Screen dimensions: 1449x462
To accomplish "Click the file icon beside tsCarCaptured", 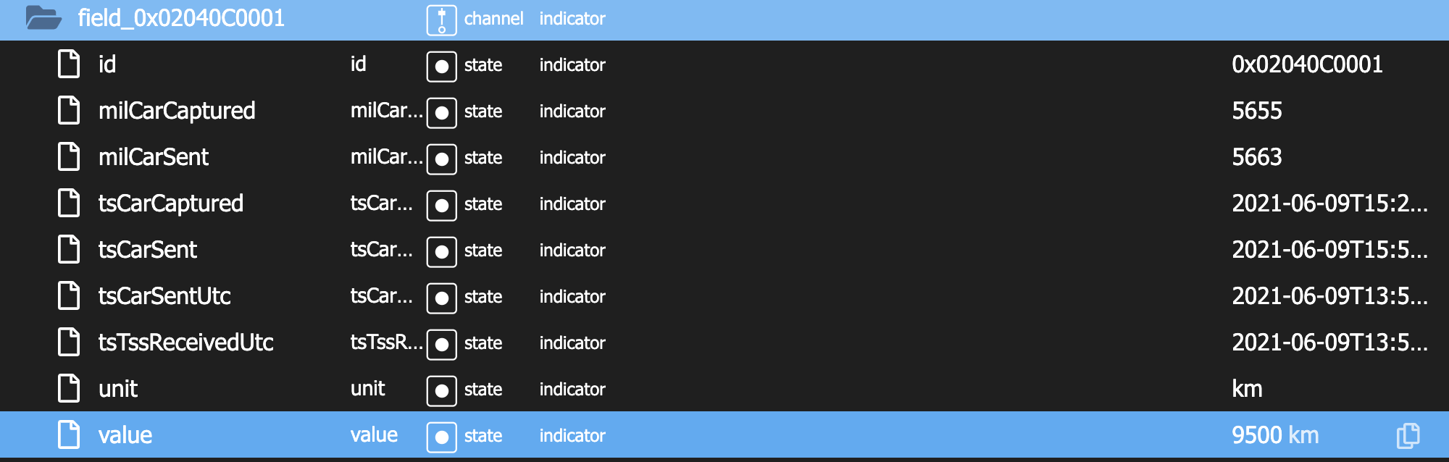I will [x=69, y=203].
